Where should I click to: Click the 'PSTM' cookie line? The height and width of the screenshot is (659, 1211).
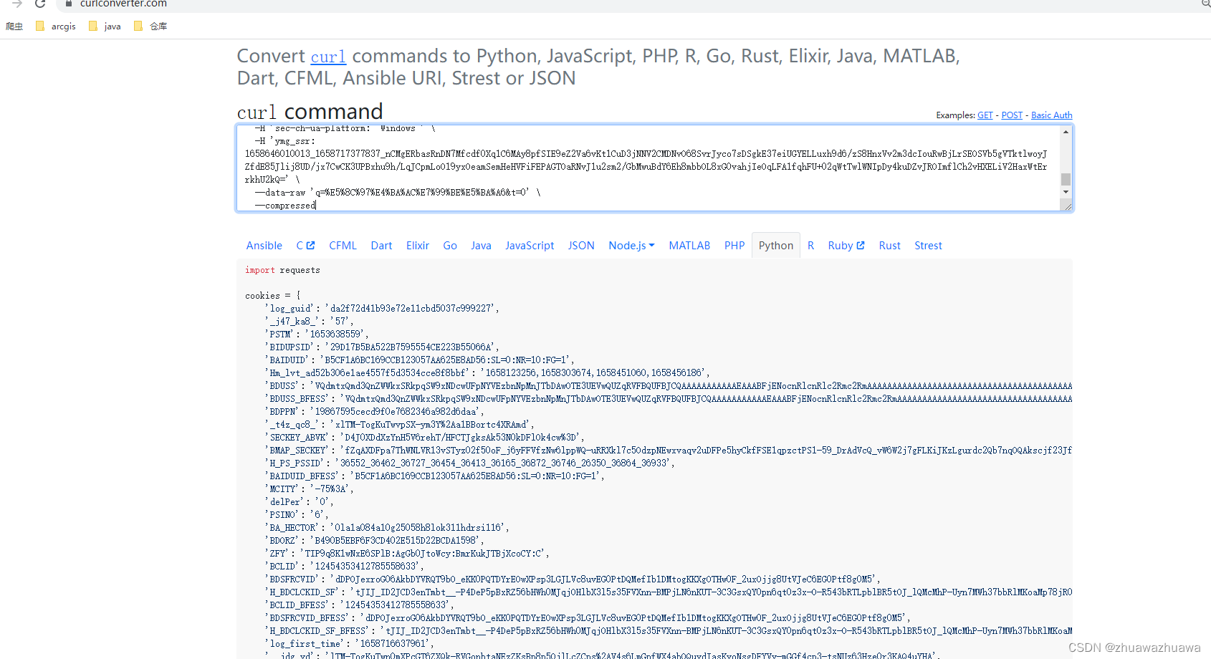(x=317, y=335)
